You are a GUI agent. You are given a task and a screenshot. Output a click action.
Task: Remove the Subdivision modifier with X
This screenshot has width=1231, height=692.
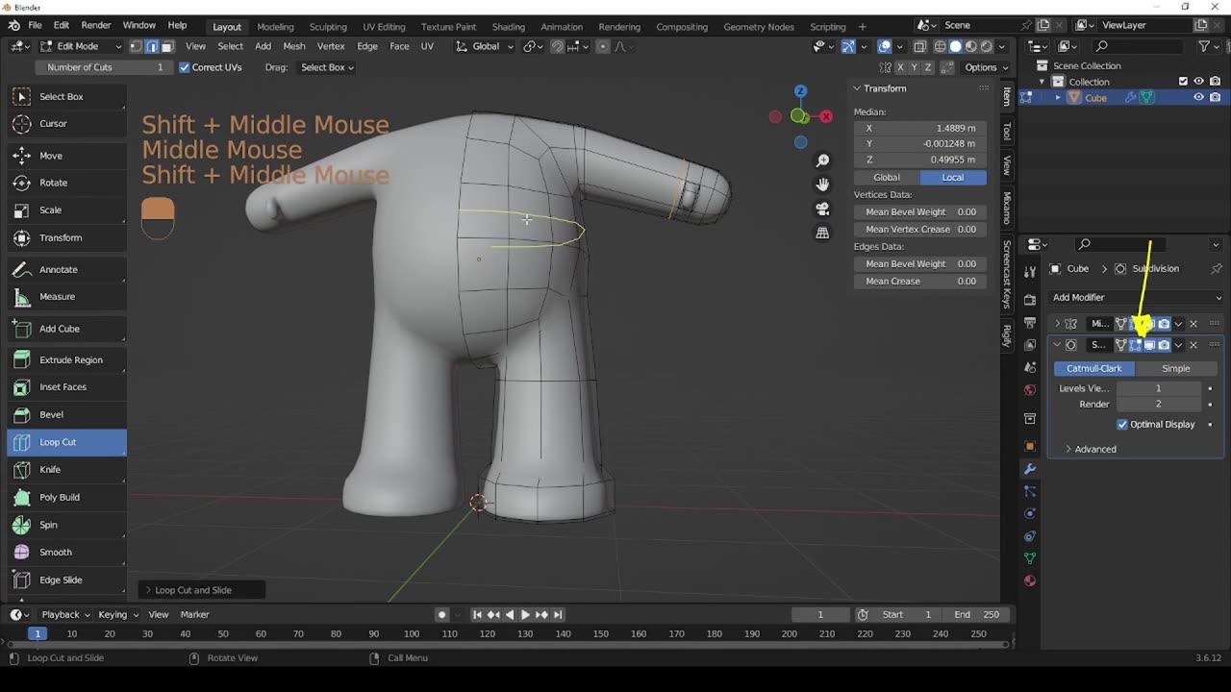pos(1193,345)
